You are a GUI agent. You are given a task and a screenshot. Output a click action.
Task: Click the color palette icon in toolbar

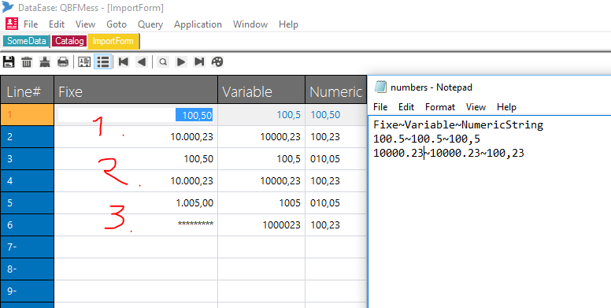point(217,62)
